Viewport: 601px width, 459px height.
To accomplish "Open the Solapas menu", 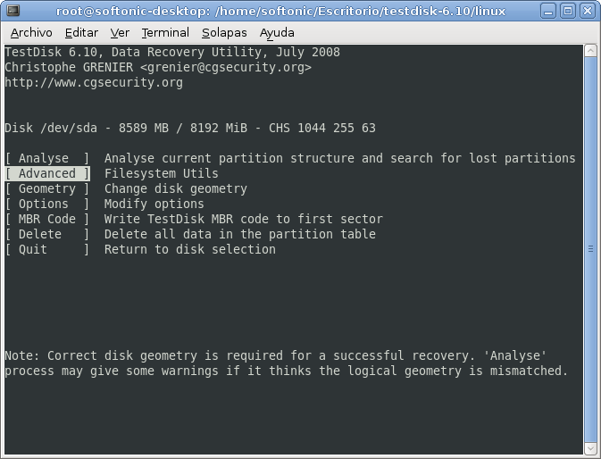I will (x=225, y=33).
